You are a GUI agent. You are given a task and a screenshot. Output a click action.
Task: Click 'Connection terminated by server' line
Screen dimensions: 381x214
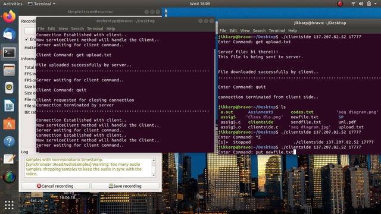(x=75, y=105)
